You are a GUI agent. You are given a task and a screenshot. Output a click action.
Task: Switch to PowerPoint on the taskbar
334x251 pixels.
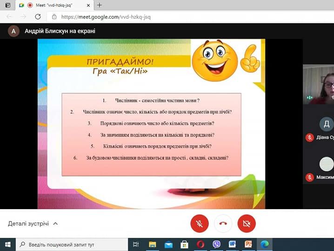pos(248,244)
